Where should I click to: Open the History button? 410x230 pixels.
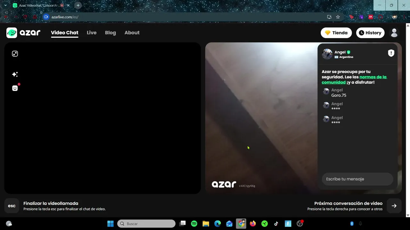point(370,33)
